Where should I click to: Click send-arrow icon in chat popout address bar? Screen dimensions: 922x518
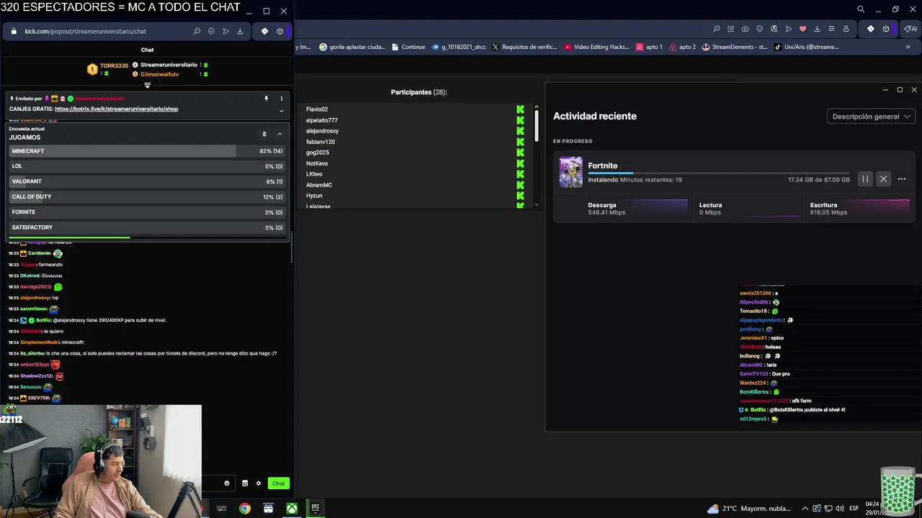pyautogui.click(x=225, y=31)
